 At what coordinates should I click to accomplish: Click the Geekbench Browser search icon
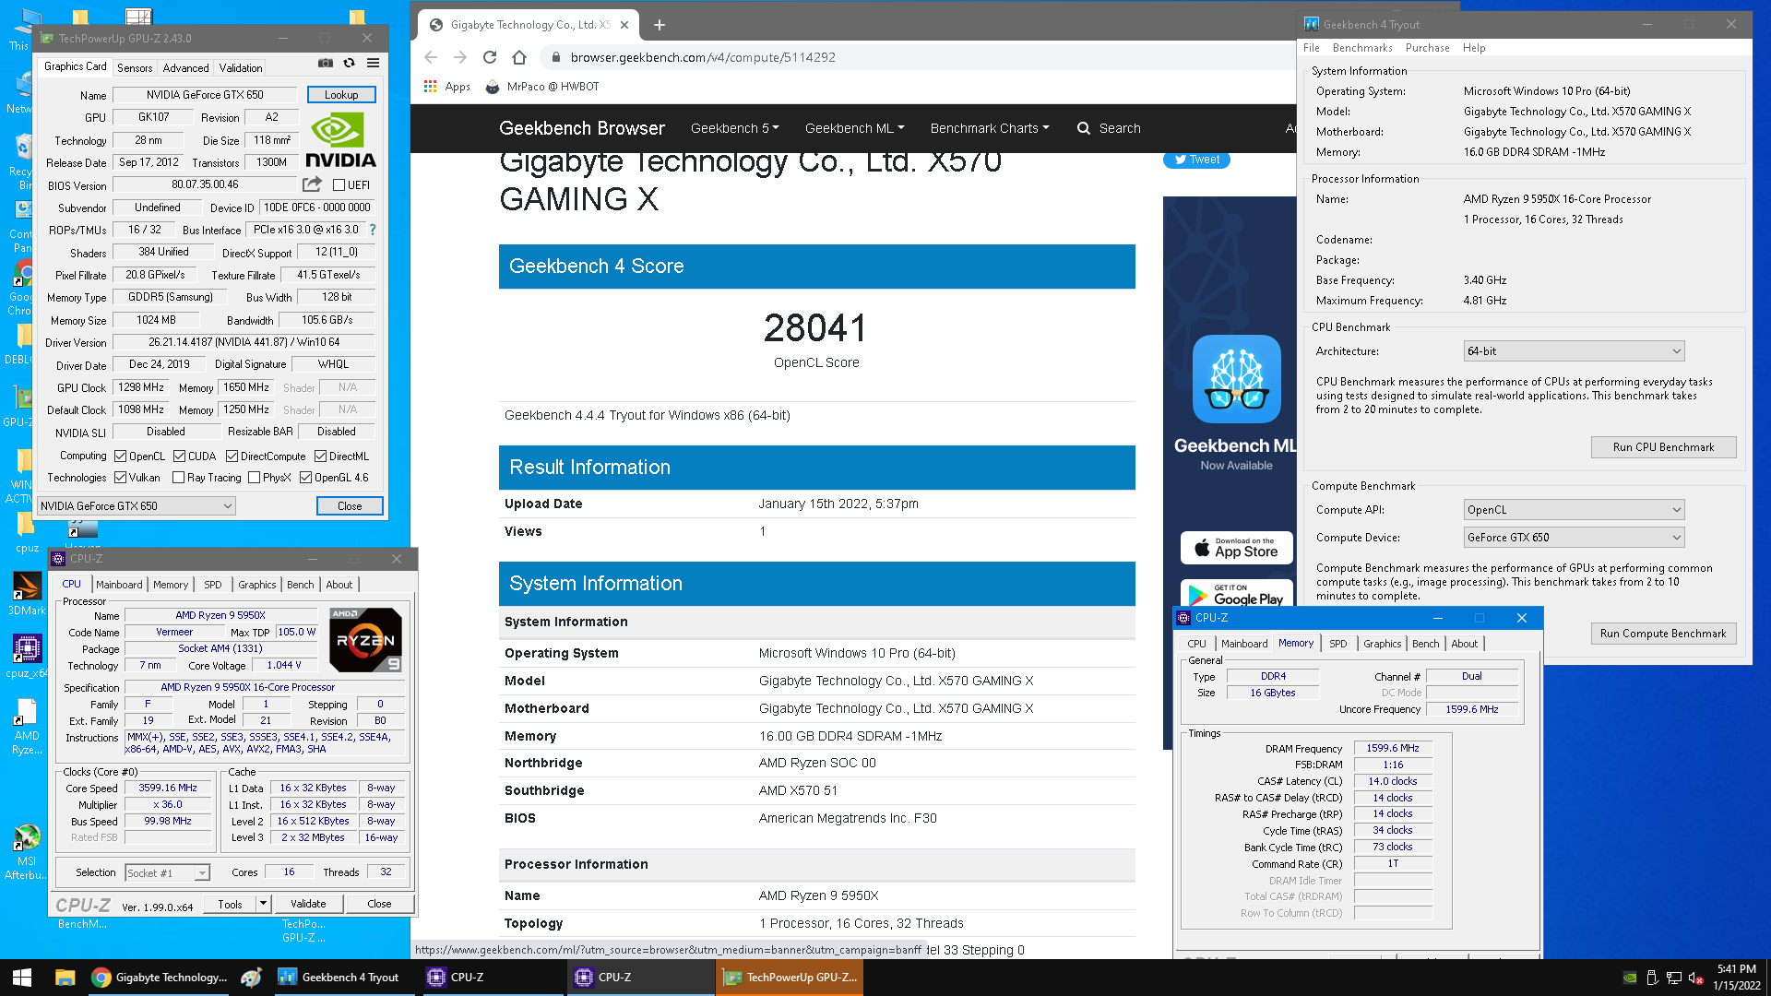pyautogui.click(x=1084, y=128)
